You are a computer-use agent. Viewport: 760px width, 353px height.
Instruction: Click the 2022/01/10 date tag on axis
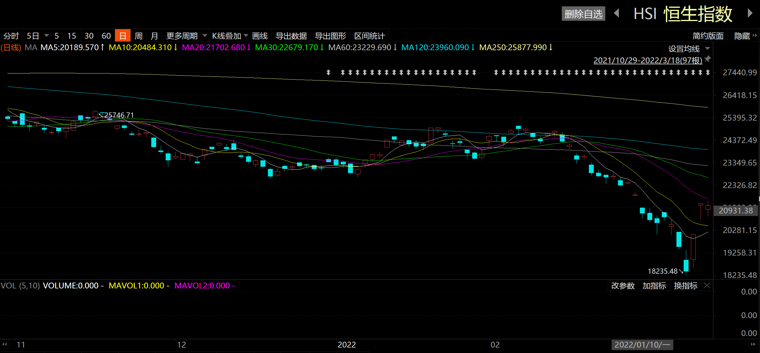point(642,344)
